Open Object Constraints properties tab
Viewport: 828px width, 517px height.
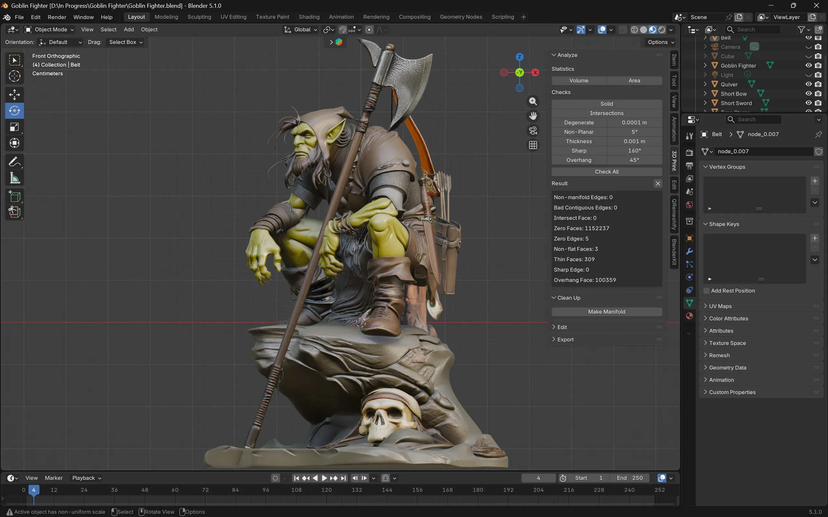point(690,290)
